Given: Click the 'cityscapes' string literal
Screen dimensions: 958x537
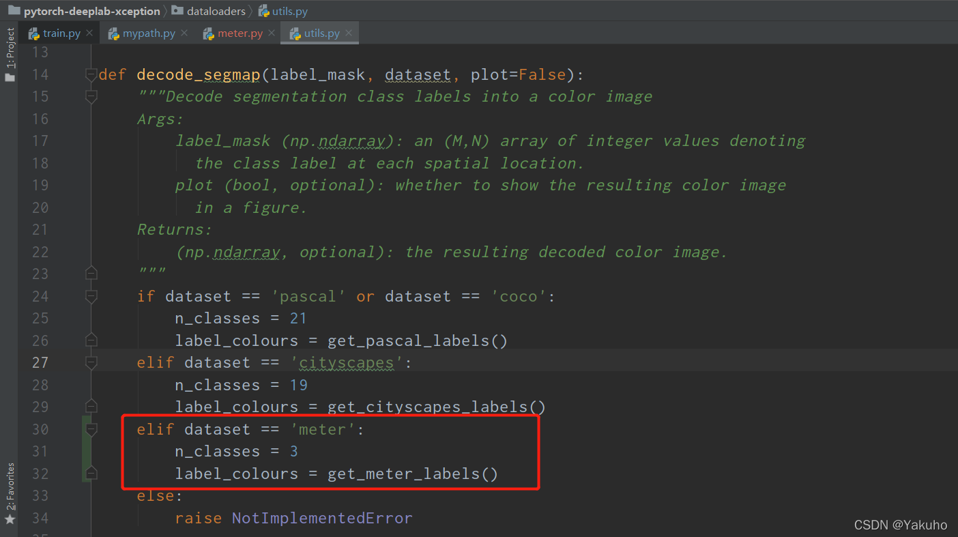Looking at the screenshot, I should tap(345, 363).
